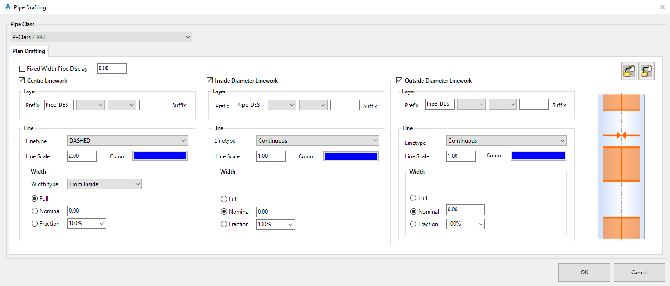Open the Width type From Inside dropdown
Screen dimensions: 670x286
104,184
